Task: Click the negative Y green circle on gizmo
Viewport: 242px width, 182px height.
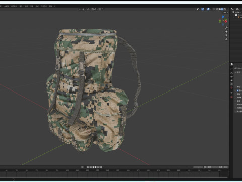Action: [x=220, y=21]
